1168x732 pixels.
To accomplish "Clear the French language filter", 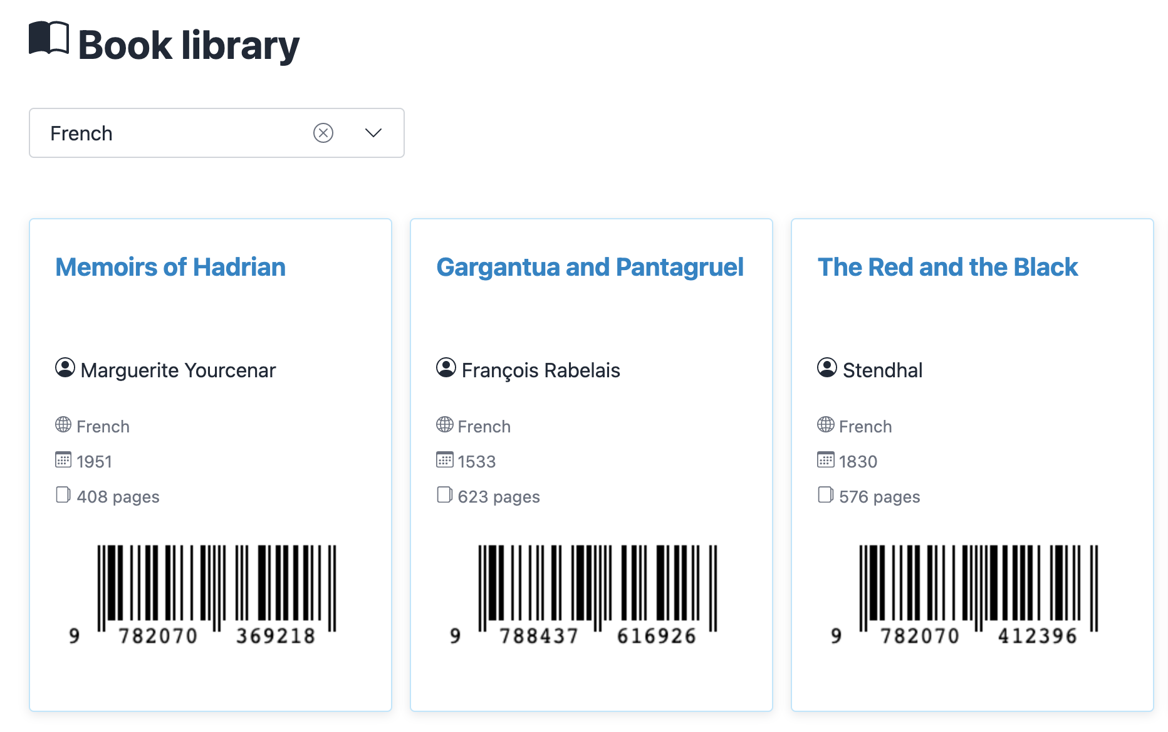I will click(323, 133).
